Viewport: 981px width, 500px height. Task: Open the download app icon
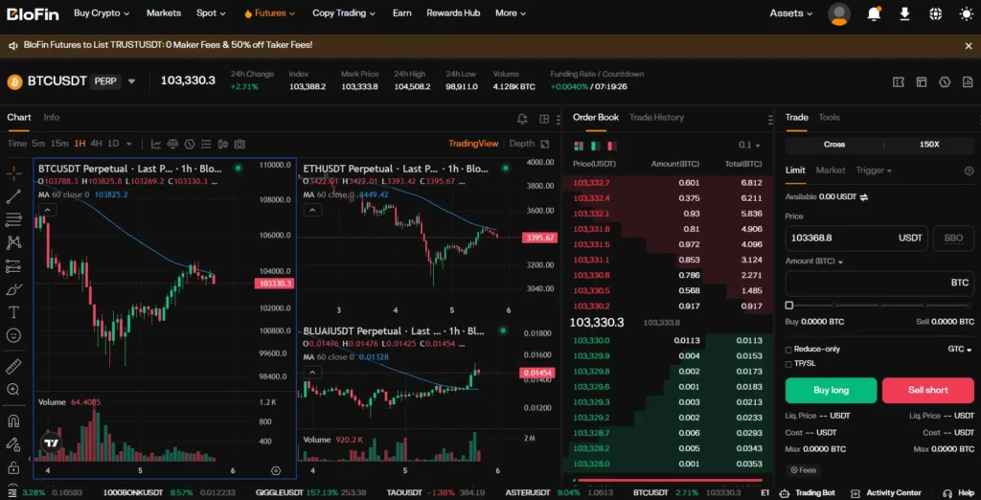tap(904, 13)
